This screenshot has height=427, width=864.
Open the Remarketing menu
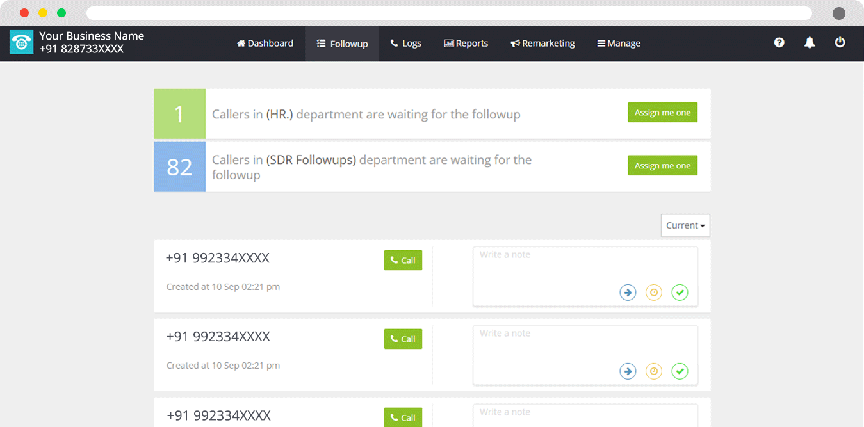[x=543, y=44]
